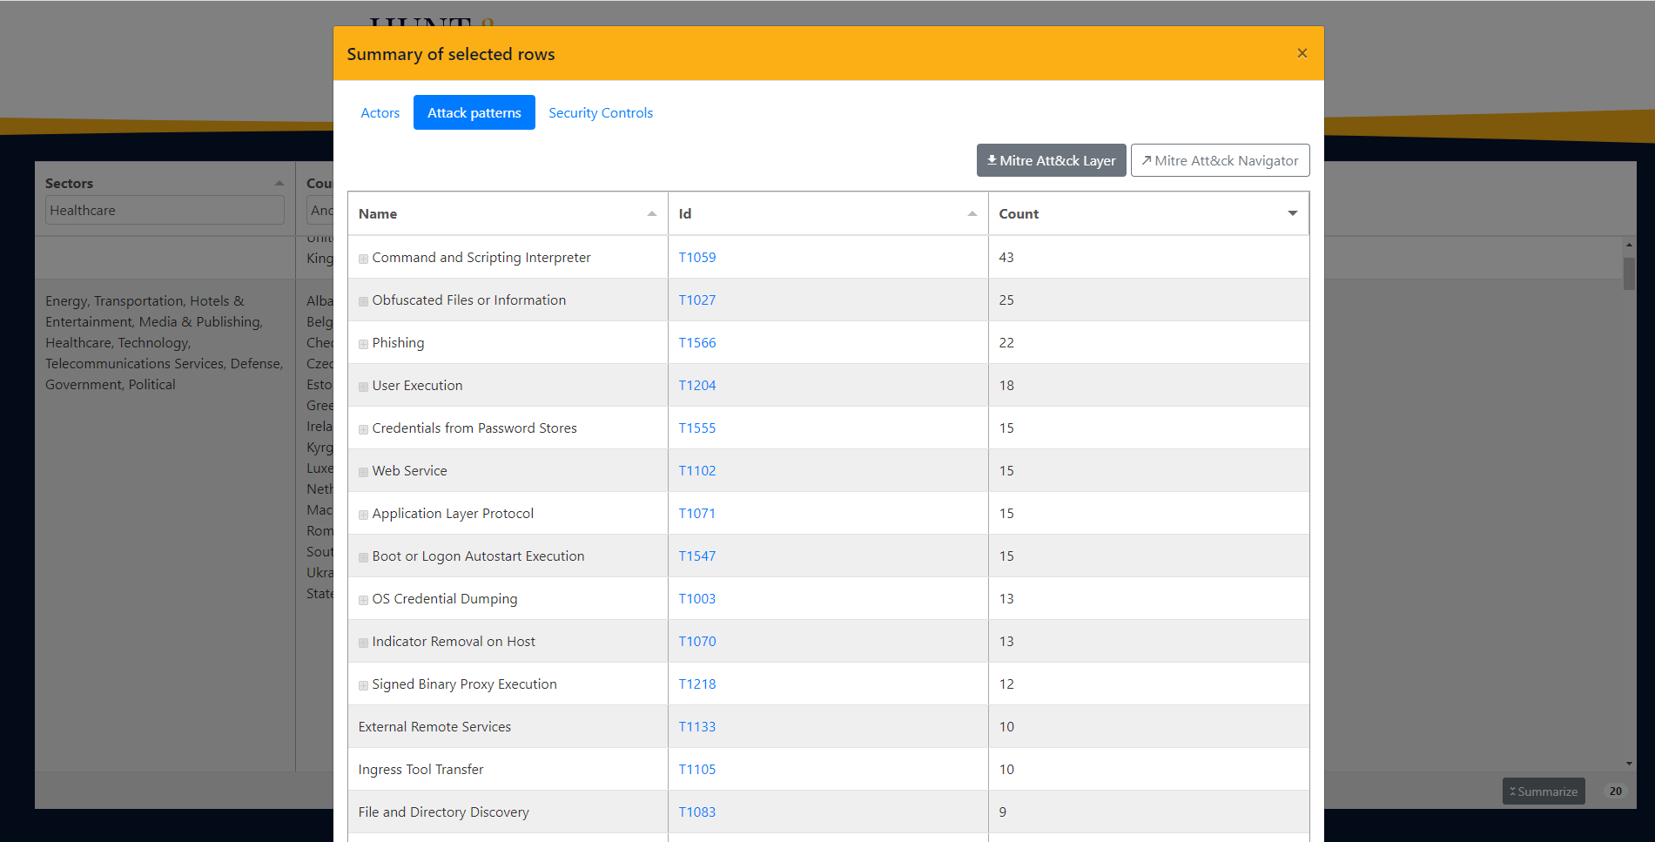Switch to the Actors tab
Viewport: 1655px width, 842px height.
pos(380,112)
